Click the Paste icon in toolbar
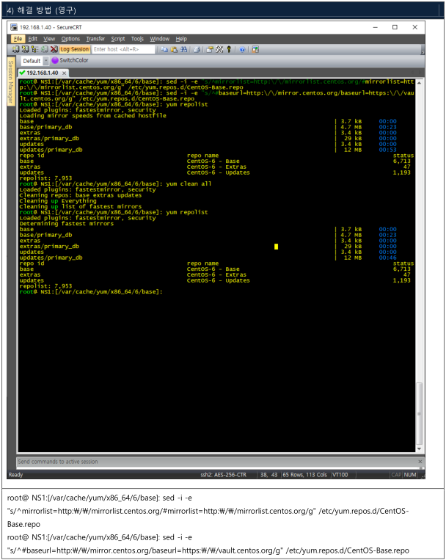The width and height of the screenshot is (446, 560). [x=174, y=49]
